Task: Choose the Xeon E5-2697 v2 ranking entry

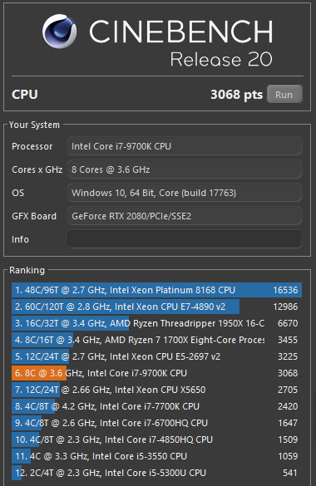Action: [x=156, y=356]
